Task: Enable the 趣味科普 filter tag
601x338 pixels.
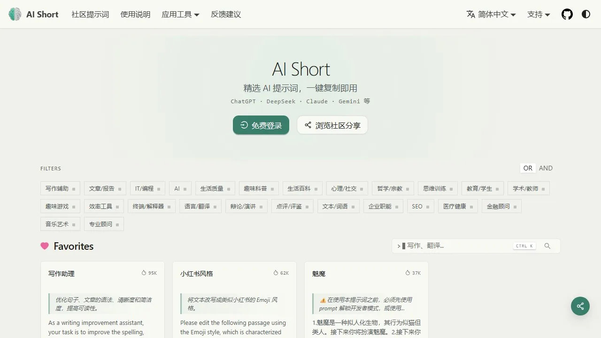Action: click(259, 188)
